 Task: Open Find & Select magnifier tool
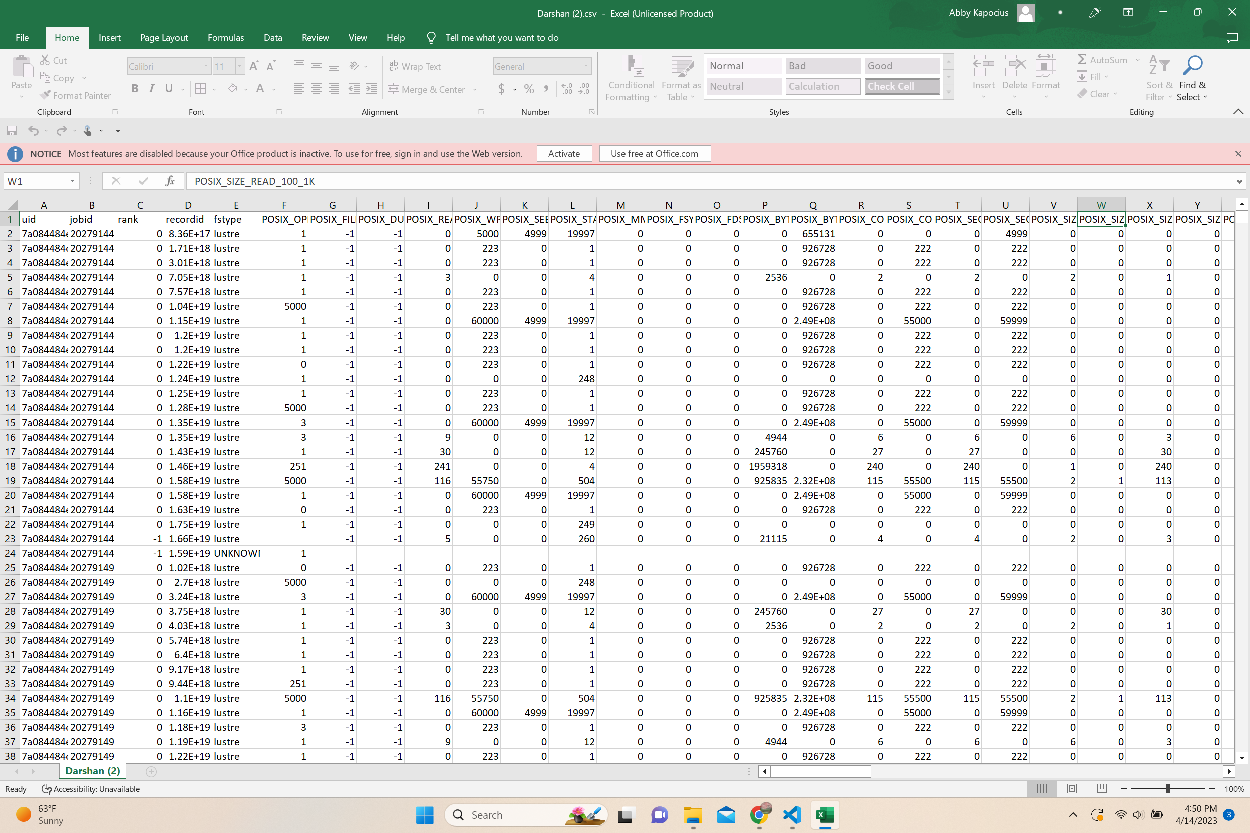coord(1192,67)
